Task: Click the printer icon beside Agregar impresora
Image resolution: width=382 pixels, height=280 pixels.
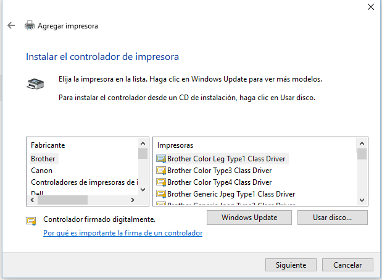Action: pos(29,26)
